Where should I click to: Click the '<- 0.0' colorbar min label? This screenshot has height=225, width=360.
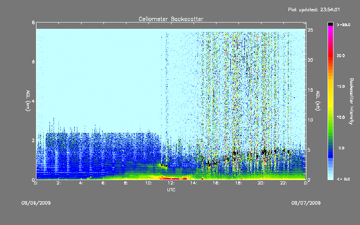point(343,179)
